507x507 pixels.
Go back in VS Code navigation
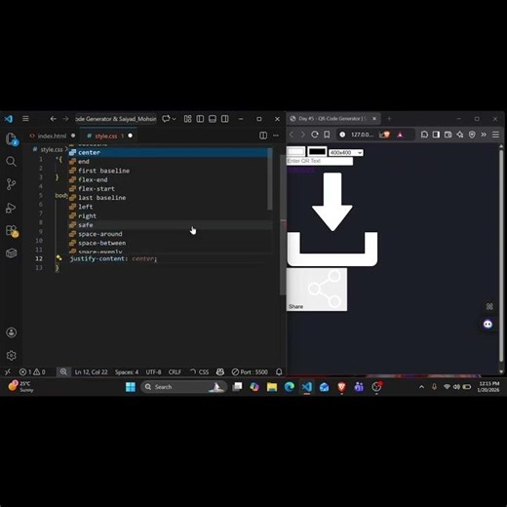[x=53, y=119]
